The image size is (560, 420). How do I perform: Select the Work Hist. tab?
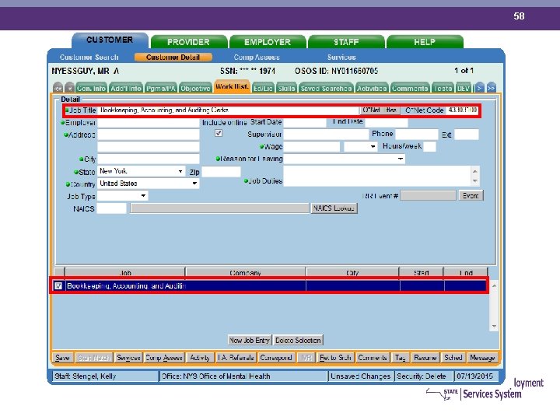[x=232, y=87]
